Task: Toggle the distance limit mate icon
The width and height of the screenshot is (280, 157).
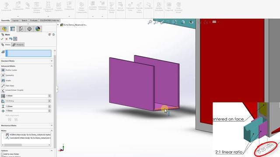Action: click(3, 96)
